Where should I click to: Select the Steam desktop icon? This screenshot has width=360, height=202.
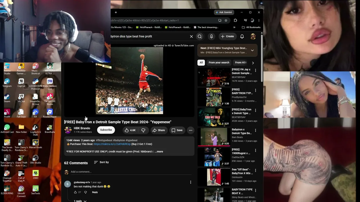[x=7, y=98]
